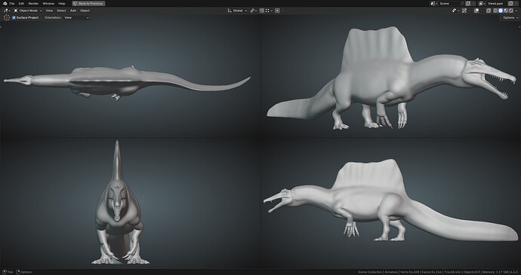Viewport: 521px width, 275px height.
Task: Open the File menu
Action: point(11,3)
